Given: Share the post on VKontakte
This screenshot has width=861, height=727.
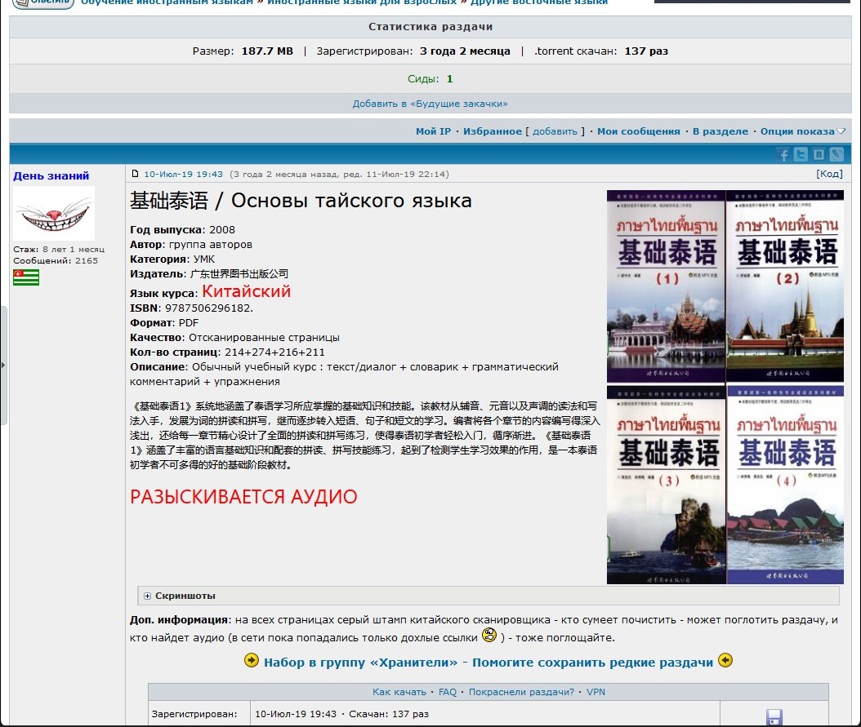Looking at the screenshot, I should 819,154.
